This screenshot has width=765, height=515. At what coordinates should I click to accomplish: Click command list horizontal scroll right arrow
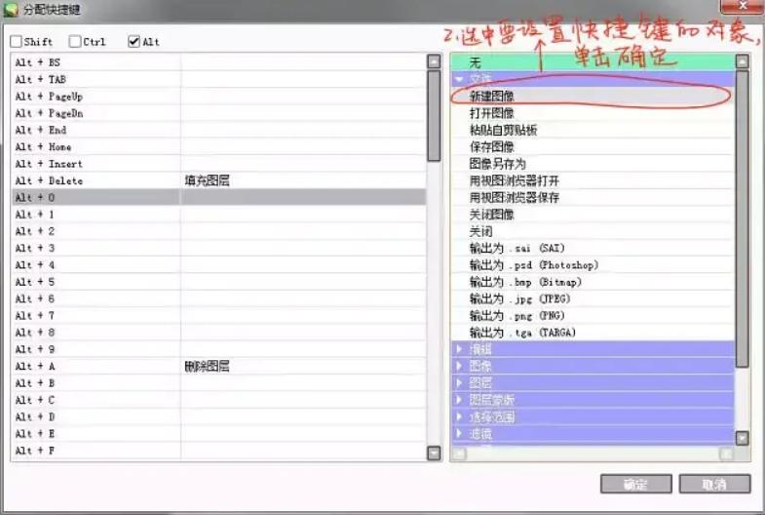pyautogui.click(x=726, y=455)
